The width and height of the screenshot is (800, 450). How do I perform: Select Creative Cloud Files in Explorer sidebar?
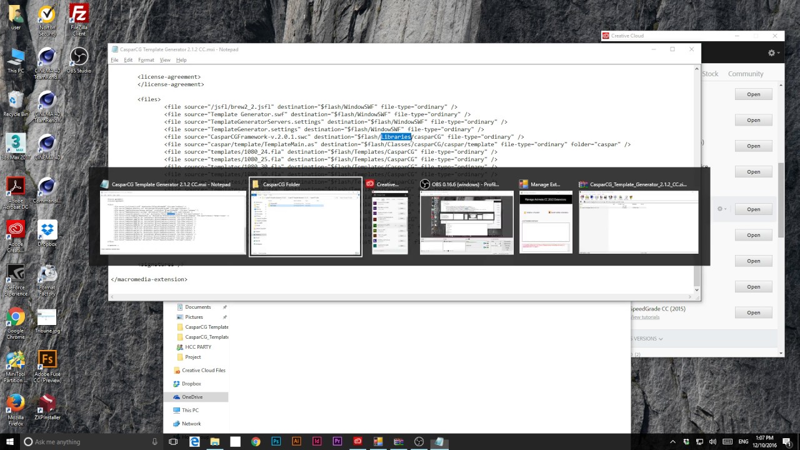point(203,370)
